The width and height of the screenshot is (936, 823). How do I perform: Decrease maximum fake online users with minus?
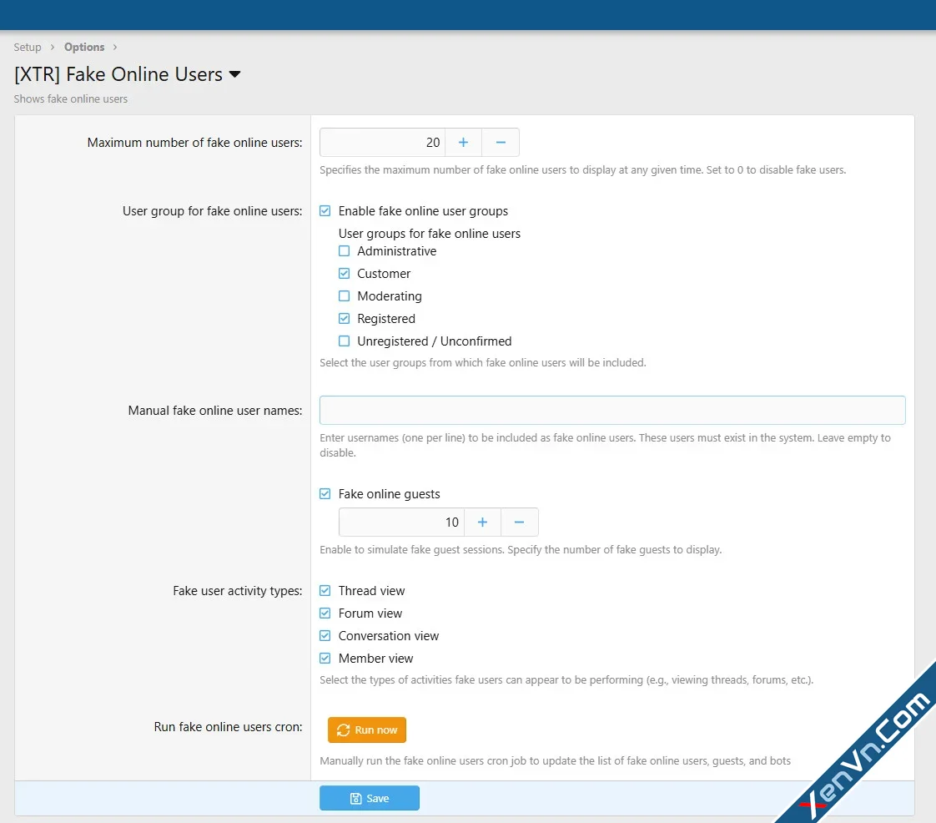pyautogui.click(x=501, y=143)
